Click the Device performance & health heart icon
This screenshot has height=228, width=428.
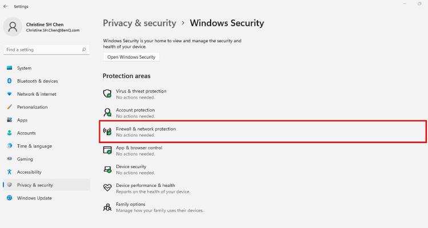point(107,188)
